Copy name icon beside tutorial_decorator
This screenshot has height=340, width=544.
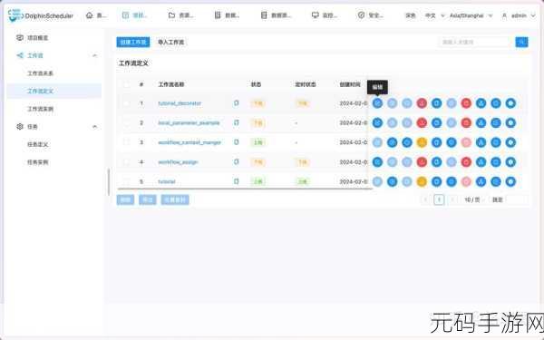coord(237,103)
